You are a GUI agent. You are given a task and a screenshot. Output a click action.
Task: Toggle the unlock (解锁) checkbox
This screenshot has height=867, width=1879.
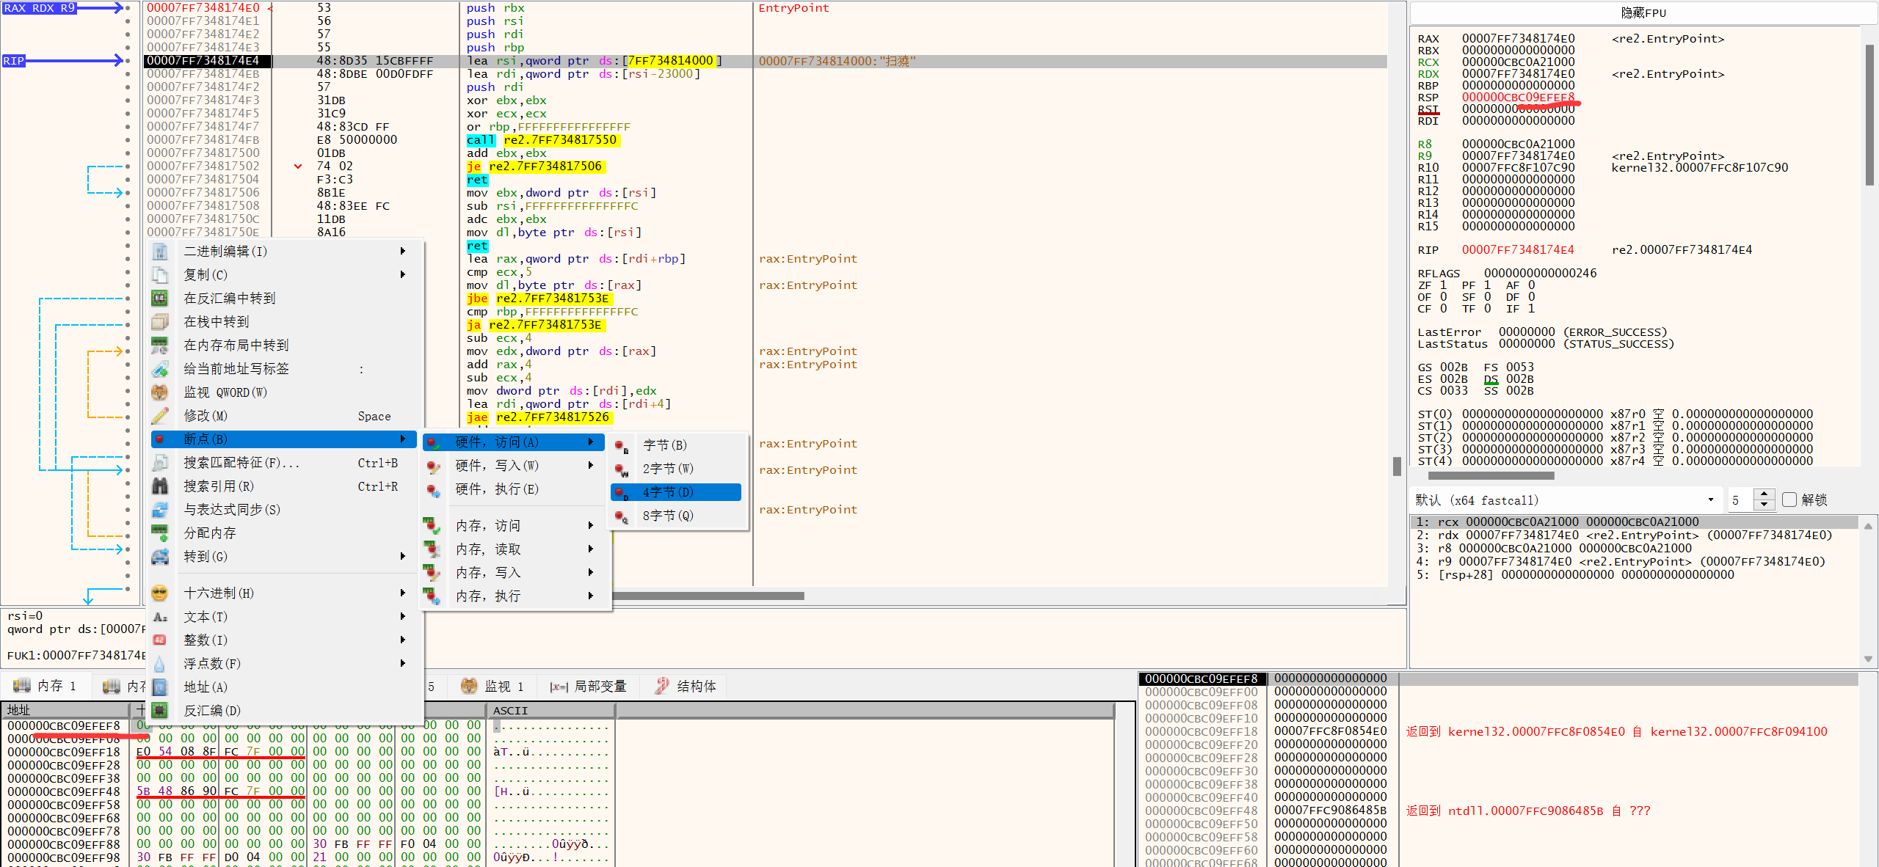[1789, 500]
